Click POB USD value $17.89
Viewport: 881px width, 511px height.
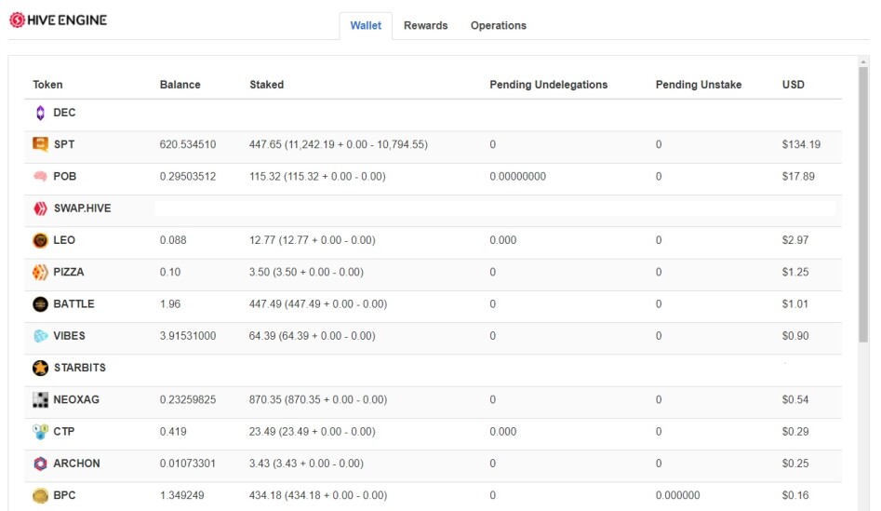click(798, 177)
